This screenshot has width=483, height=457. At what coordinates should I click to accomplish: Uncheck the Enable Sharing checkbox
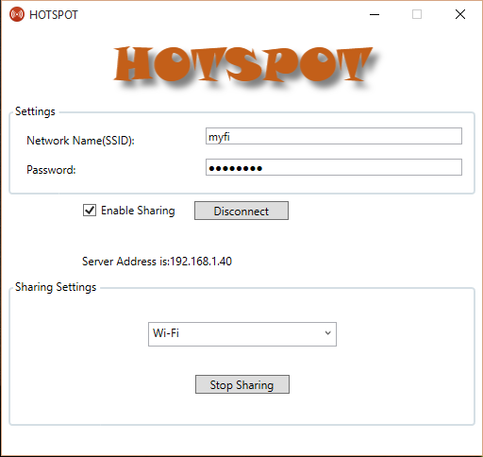pos(90,211)
